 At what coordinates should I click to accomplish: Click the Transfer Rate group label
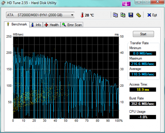[x=139, y=43]
